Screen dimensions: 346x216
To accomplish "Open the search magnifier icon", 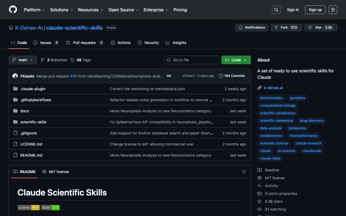I will [x=276, y=10].
